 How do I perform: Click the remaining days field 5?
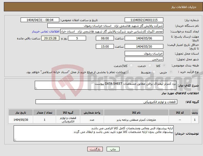(x=77, y=38)
